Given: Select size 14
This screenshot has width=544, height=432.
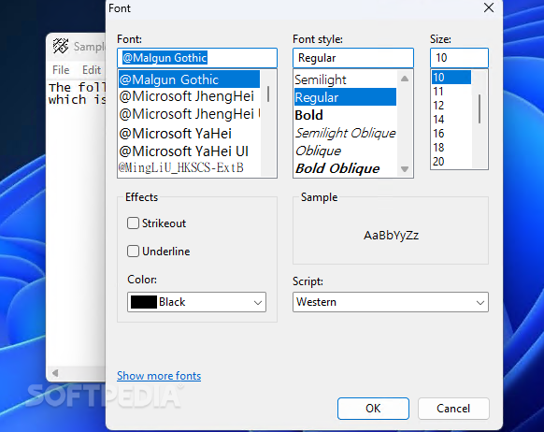Looking at the screenshot, I should point(451,120).
